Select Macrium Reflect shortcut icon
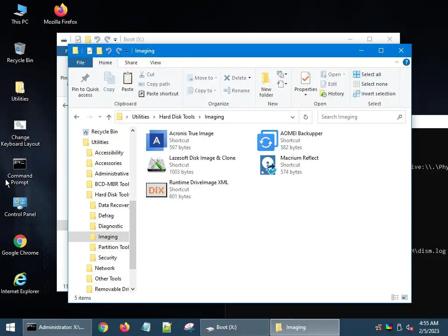This screenshot has width=448, height=336. click(x=268, y=165)
